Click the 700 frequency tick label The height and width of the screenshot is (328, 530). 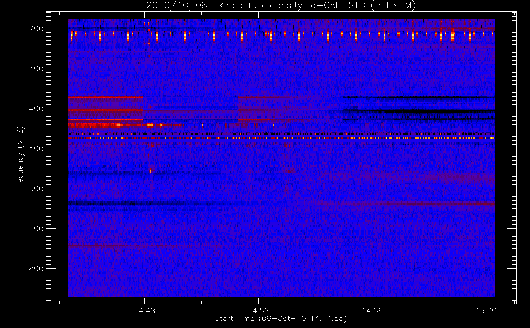pyautogui.click(x=36, y=229)
